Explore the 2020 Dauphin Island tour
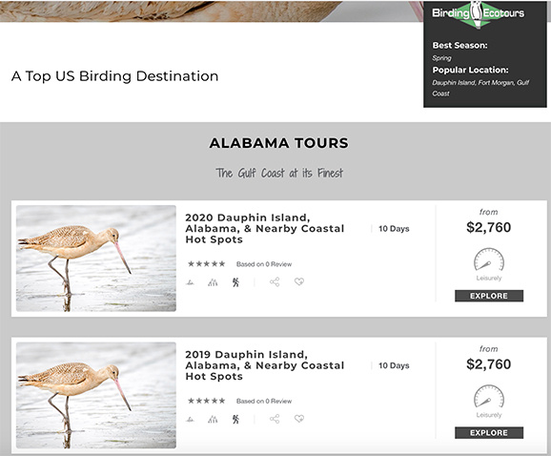Viewport: 551px width, 456px height. 489,296
